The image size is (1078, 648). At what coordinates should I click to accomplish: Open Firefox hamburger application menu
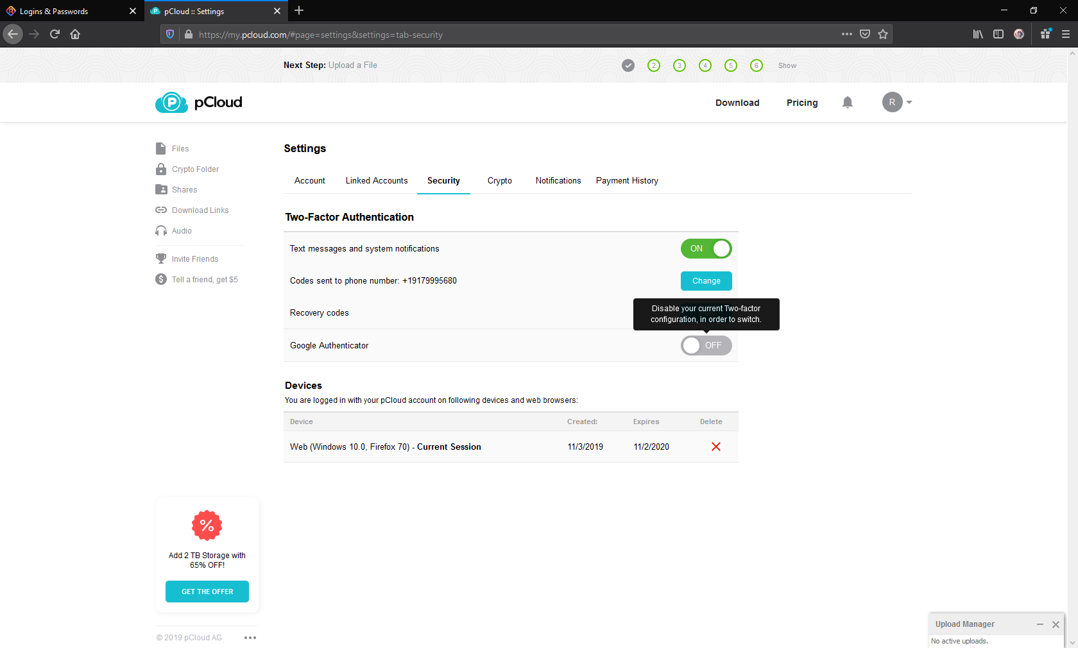[1065, 35]
